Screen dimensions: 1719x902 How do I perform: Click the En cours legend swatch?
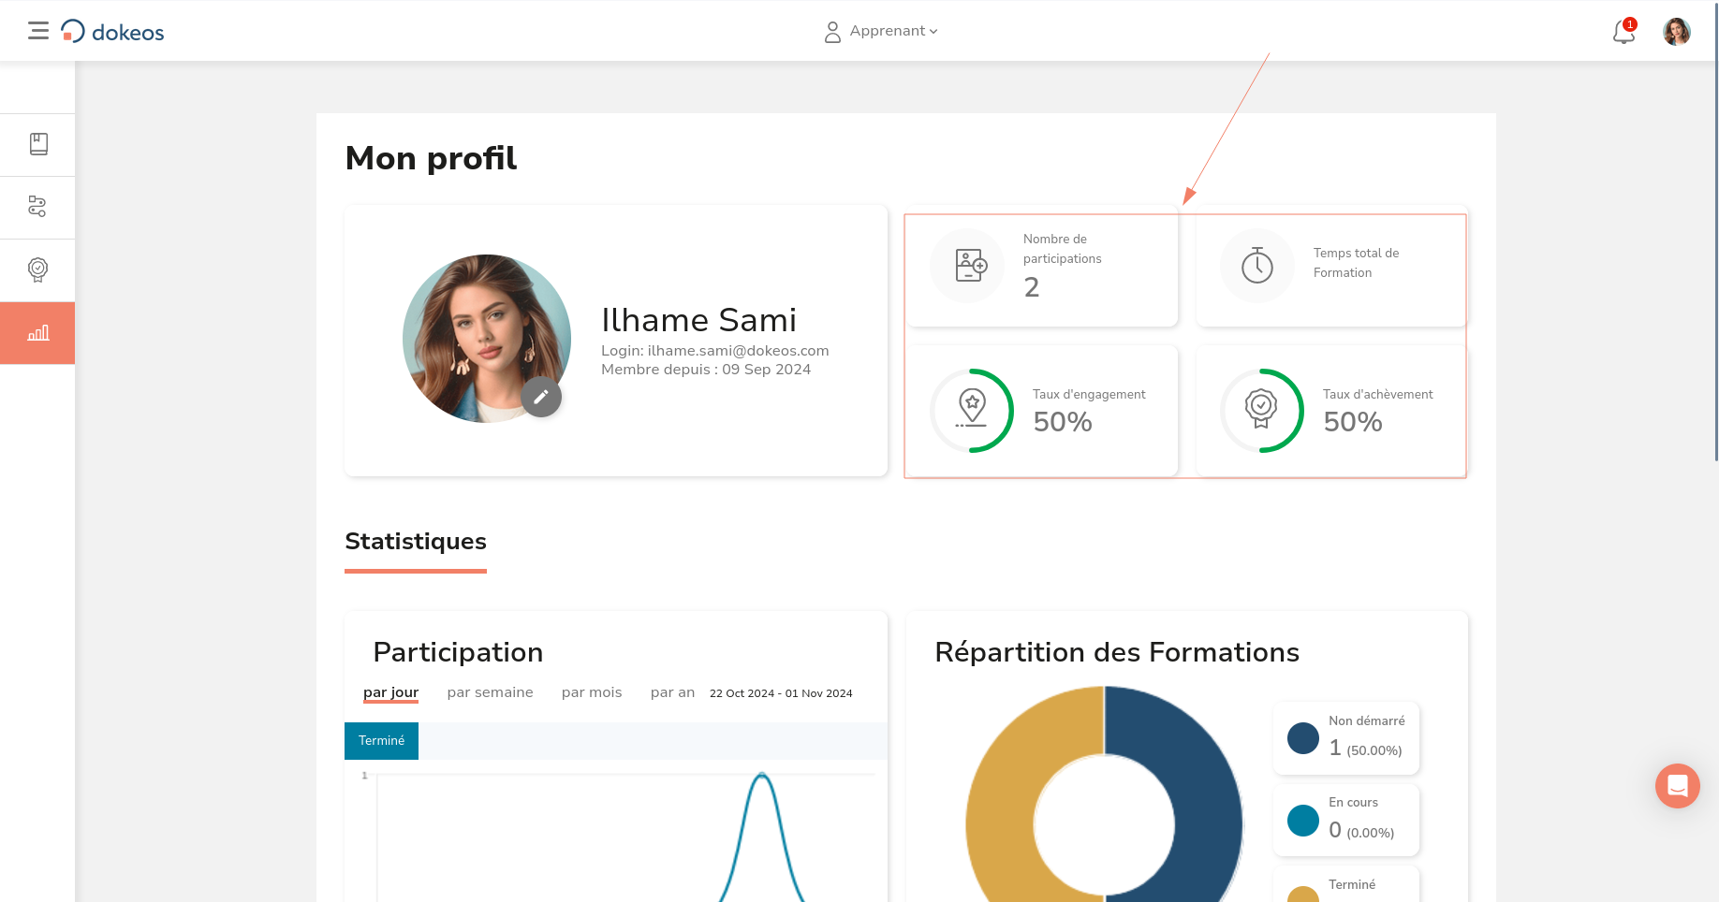pos(1303,821)
